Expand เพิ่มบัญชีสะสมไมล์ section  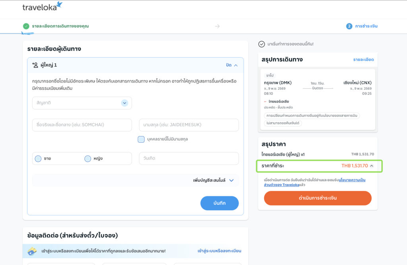213,180
